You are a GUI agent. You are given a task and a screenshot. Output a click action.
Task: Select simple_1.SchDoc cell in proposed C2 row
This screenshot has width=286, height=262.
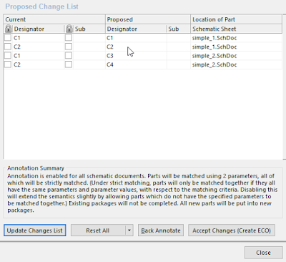[237, 47]
